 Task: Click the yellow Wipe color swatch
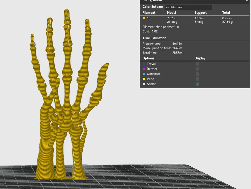(144, 79)
